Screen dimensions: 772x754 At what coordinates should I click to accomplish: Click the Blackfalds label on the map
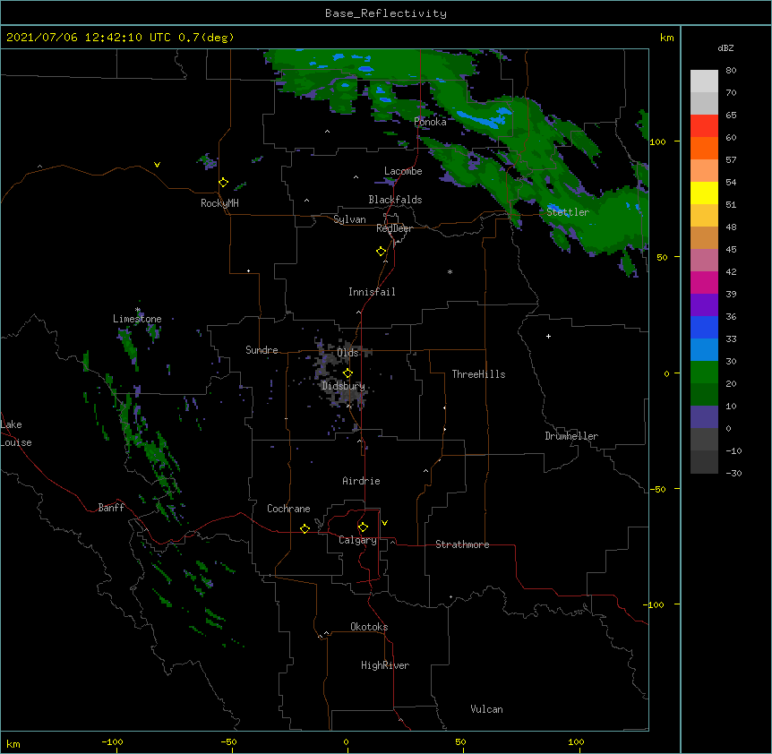pos(395,200)
